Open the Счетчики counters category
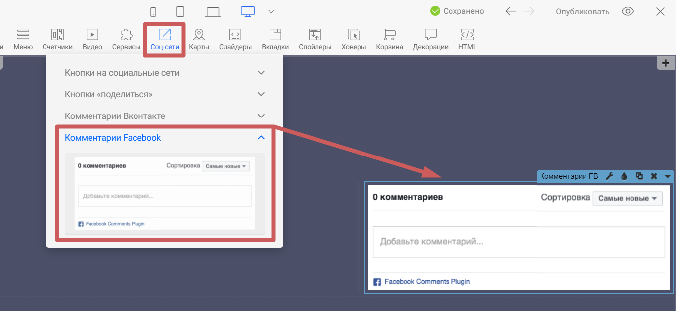 [57, 39]
